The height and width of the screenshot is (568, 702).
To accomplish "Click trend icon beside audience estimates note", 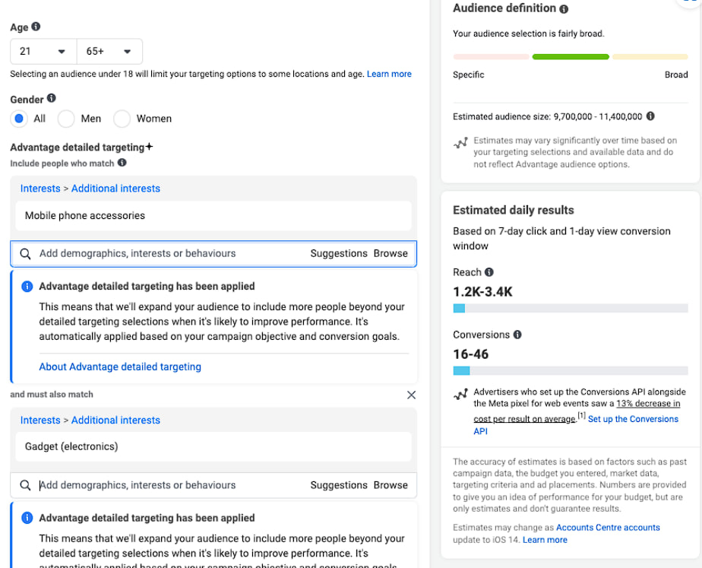I will click(460, 143).
